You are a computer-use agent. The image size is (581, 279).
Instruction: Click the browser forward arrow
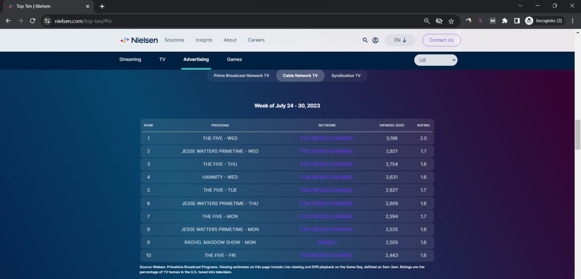[20, 21]
